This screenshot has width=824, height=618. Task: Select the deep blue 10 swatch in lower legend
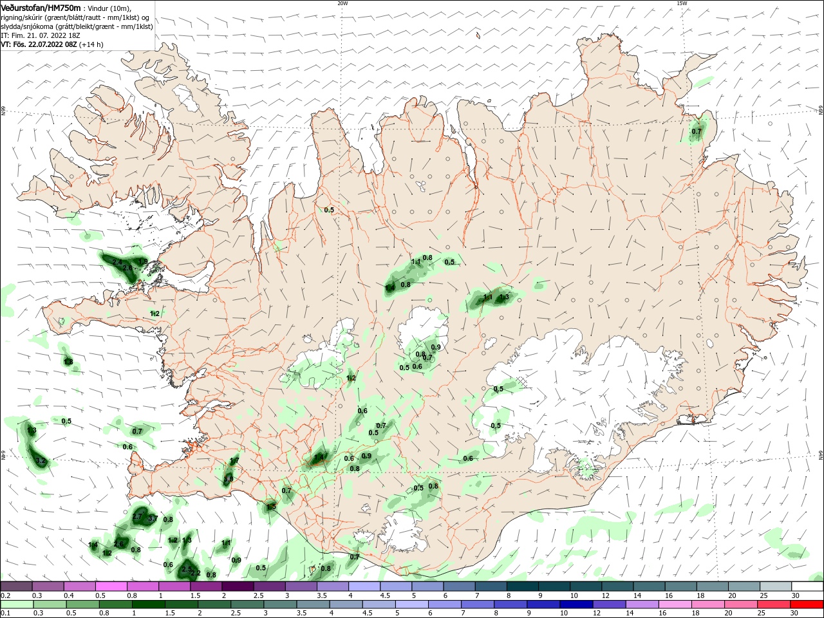coord(576,604)
